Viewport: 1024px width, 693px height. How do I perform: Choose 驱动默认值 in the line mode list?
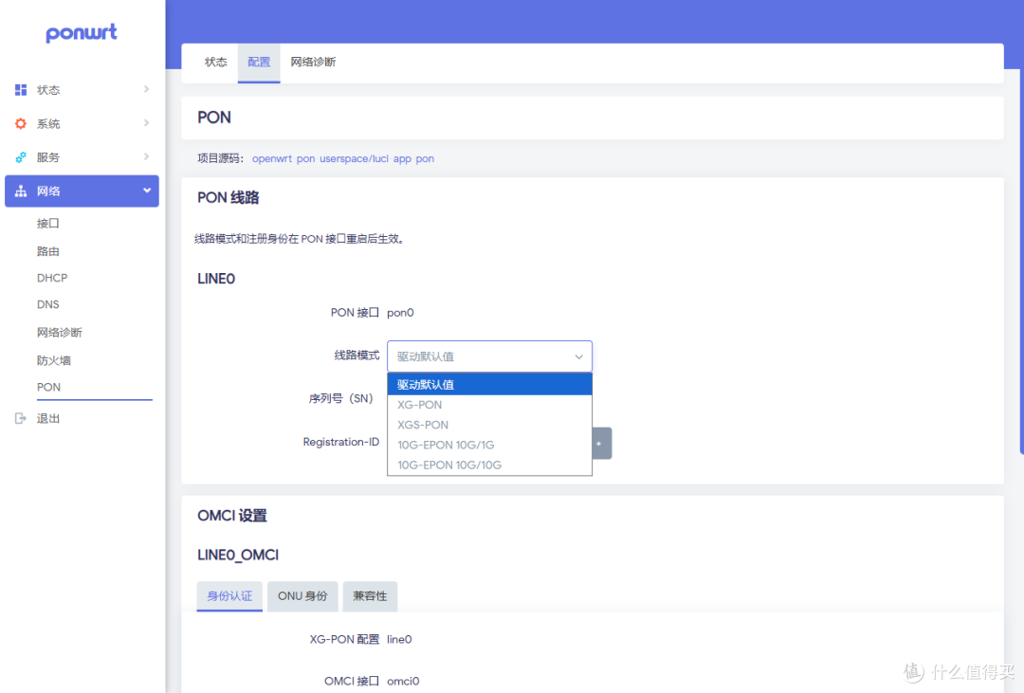490,384
